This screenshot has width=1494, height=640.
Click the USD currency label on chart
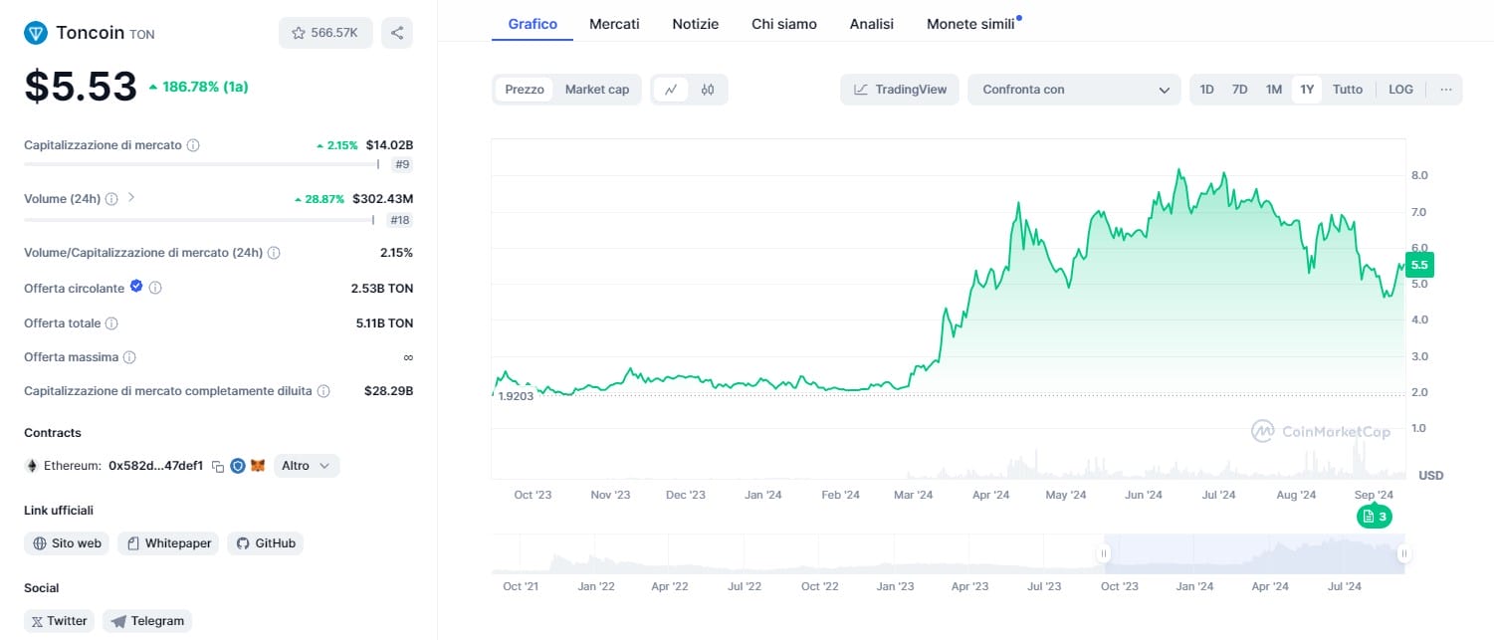coord(1431,475)
